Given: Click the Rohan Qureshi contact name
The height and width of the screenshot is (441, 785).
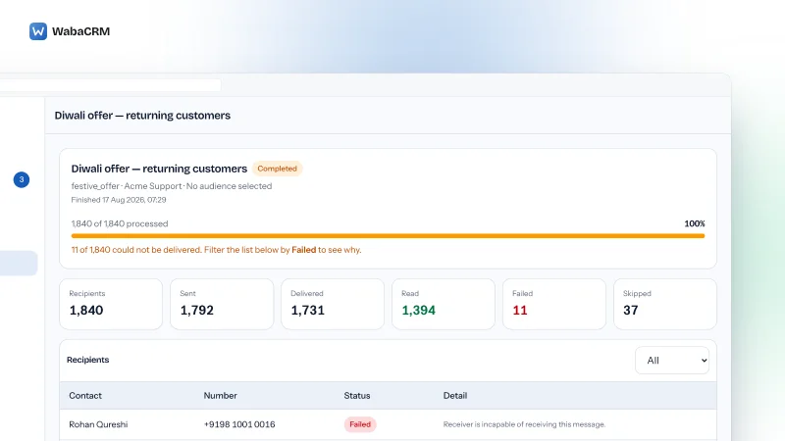Looking at the screenshot, I should click(98, 424).
